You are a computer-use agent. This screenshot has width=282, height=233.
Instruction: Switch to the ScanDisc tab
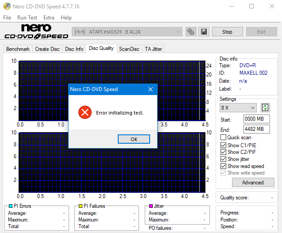click(129, 49)
